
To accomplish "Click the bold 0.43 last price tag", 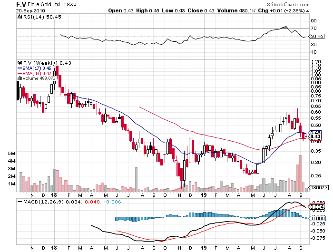I will [x=314, y=136].
